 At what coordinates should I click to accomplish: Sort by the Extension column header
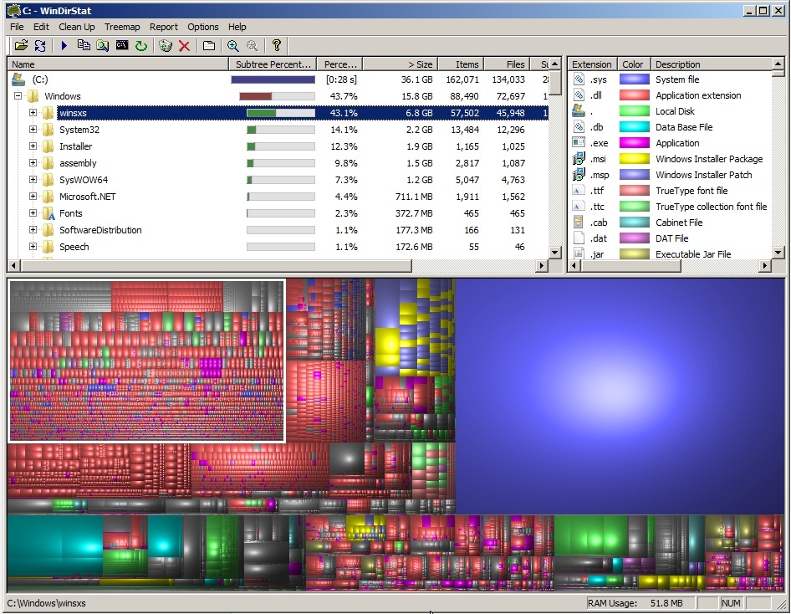point(592,64)
